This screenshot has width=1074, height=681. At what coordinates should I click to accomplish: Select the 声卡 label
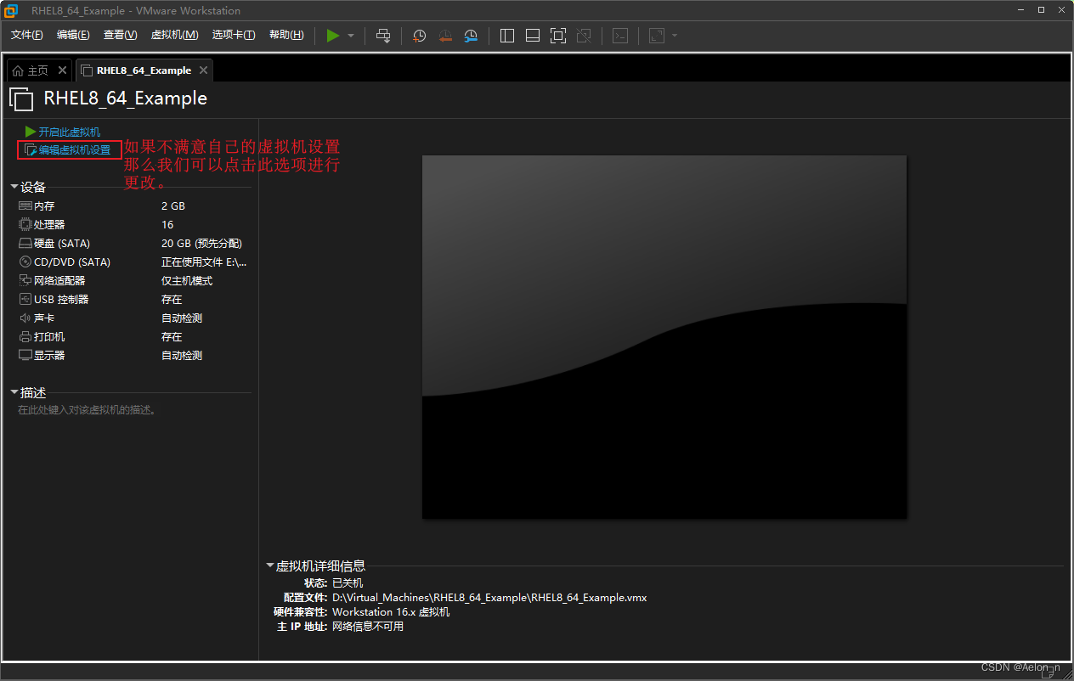coord(44,318)
